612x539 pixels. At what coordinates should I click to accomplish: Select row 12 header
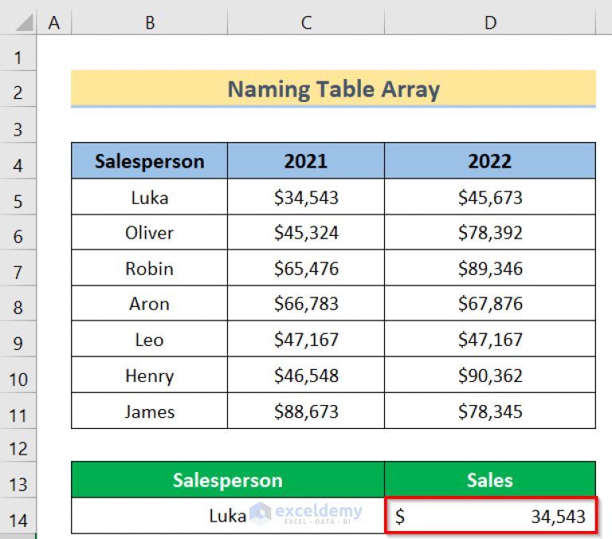click(x=18, y=445)
